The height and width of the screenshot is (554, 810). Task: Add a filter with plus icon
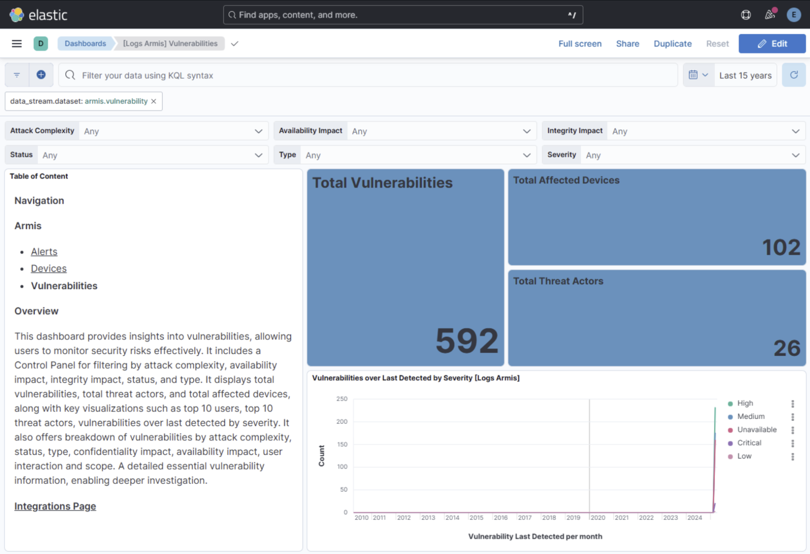pos(41,75)
